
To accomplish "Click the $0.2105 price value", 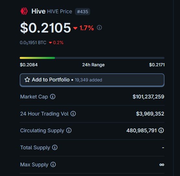I will [x=46, y=28].
